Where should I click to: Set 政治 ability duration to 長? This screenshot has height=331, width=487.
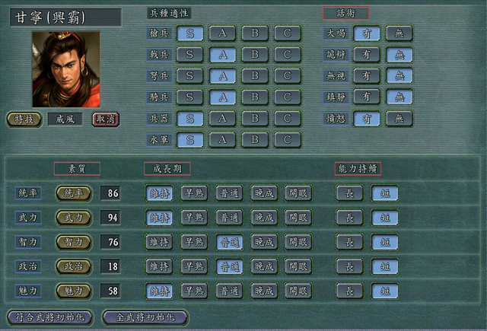click(350, 266)
